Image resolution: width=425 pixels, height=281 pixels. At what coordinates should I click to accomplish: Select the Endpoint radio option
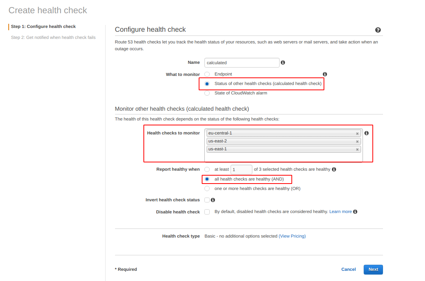click(207, 74)
